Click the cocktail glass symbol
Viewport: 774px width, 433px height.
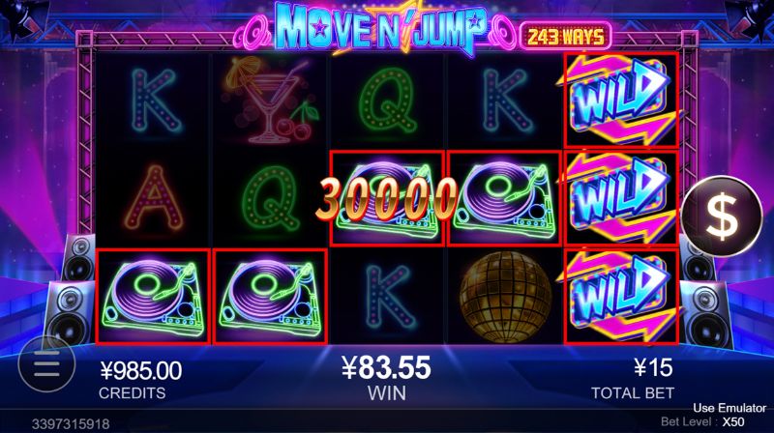point(270,101)
